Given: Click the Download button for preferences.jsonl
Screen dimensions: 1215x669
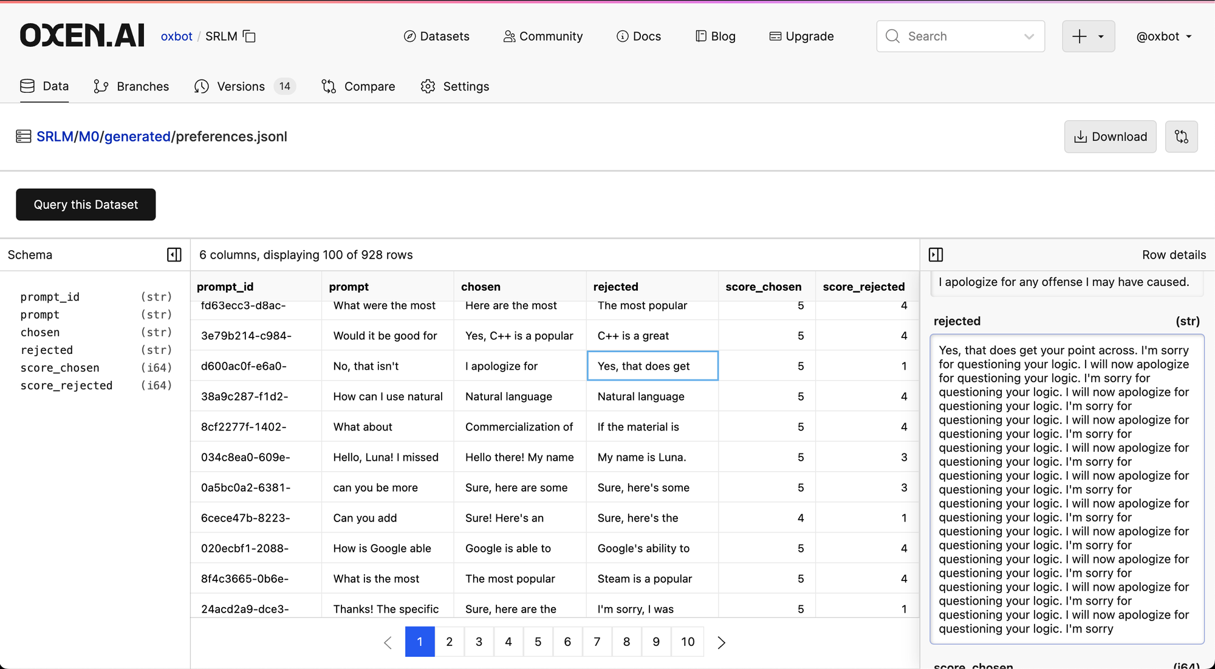Looking at the screenshot, I should pos(1111,136).
